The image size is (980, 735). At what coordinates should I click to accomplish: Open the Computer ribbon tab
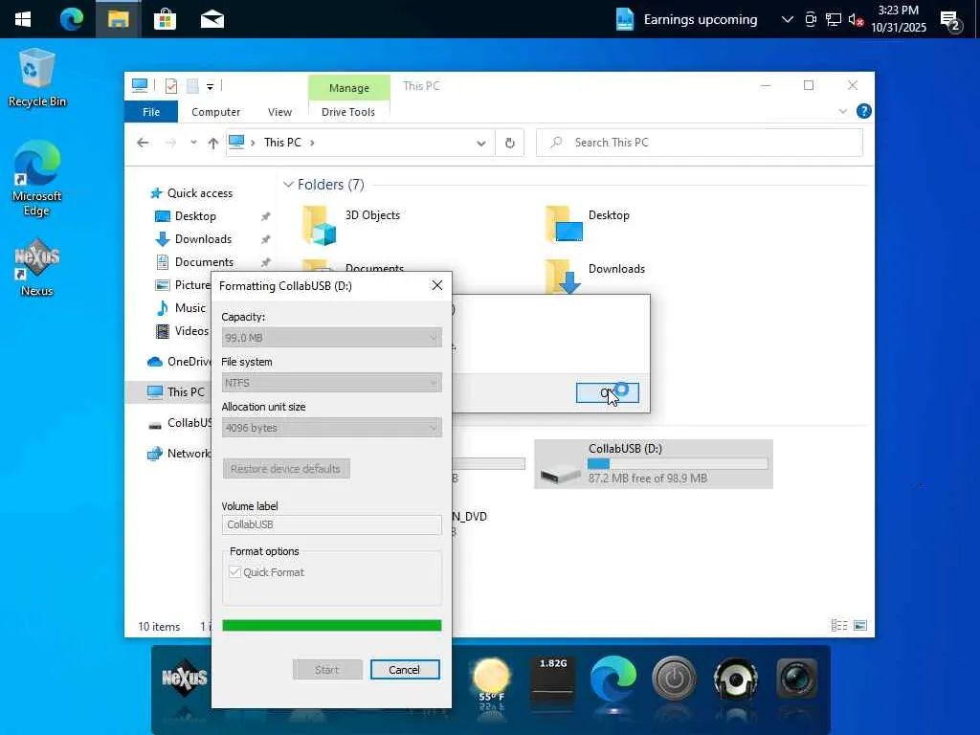tap(215, 112)
